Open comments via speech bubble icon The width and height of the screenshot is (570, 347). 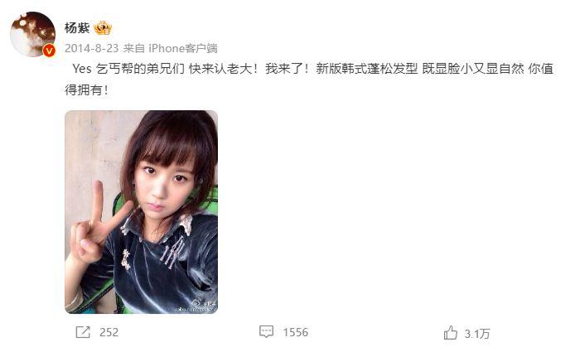click(x=266, y=332)
